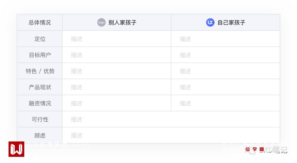
Task: Click the red W logo at bottom left
Action: pyautogui.click(x=16, y=149)
